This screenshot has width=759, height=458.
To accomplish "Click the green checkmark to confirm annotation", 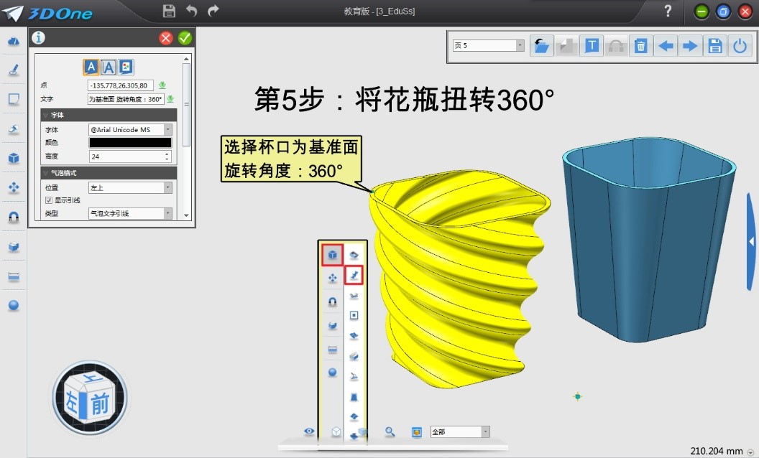I will [x=185, y=38].
